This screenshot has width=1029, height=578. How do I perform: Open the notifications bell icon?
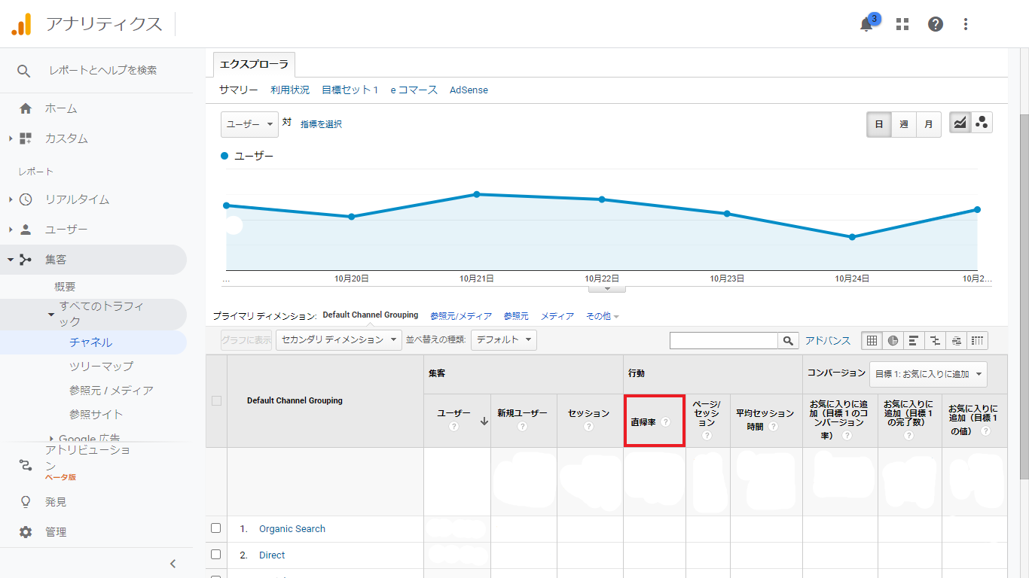coord(866,24)
